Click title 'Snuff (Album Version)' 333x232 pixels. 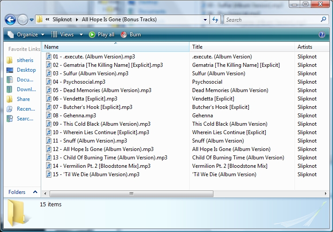pyautogui.click(x=218, y=141)
